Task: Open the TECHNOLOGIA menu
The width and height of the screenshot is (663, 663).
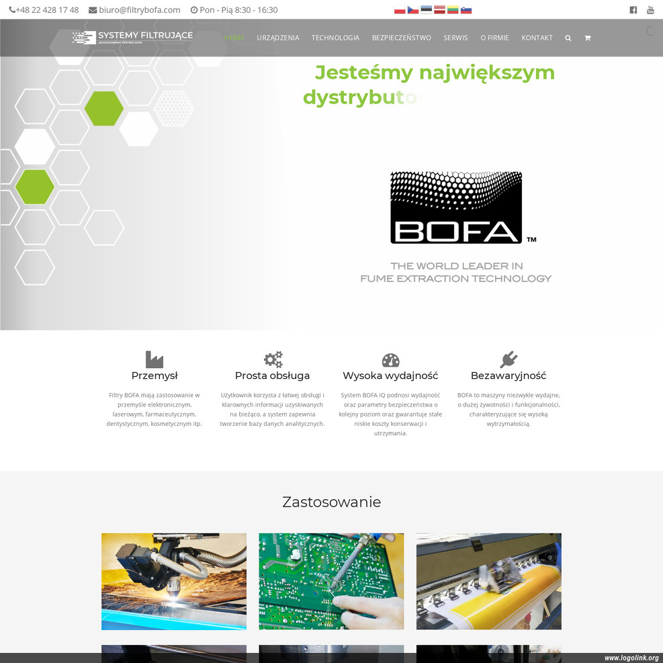Action: click(x=335, y=38)
